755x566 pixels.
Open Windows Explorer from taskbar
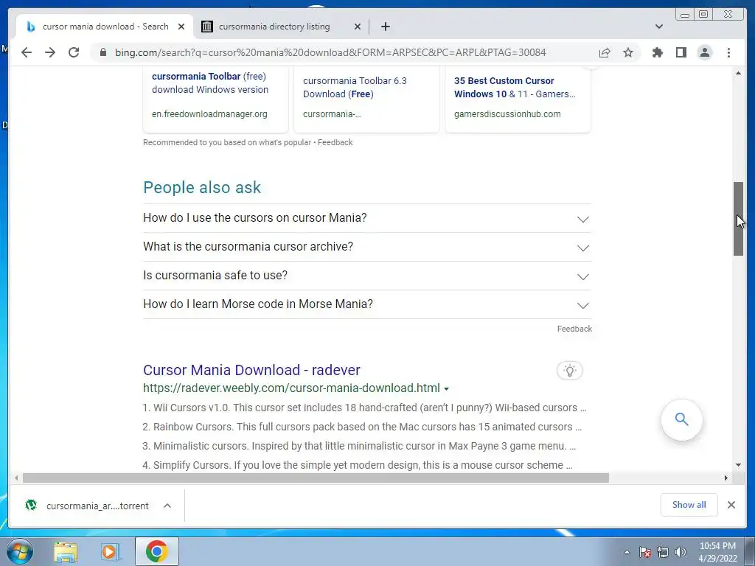click(66, 551)
